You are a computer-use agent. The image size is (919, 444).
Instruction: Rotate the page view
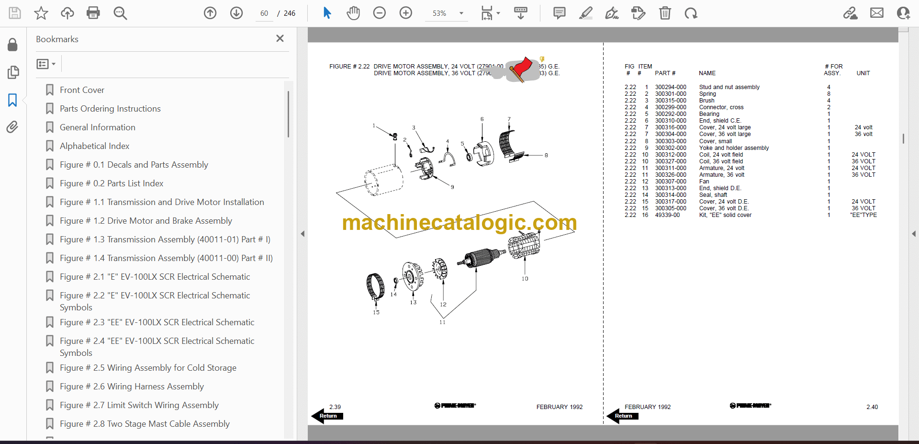[691, 13]
